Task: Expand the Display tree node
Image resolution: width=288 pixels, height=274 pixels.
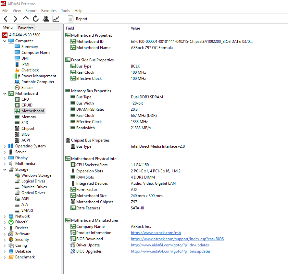Action: (x=5, y=158)
